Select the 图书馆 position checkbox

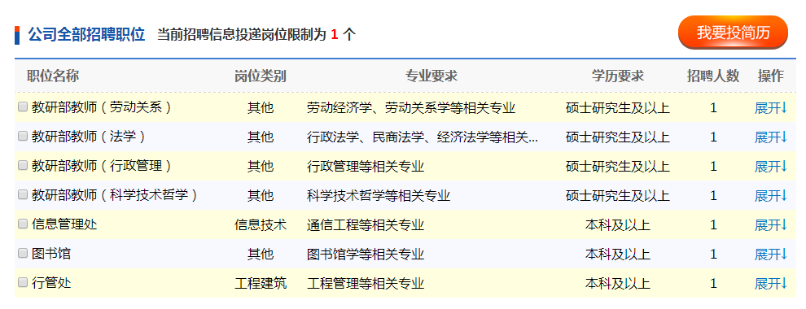point(23,254)
